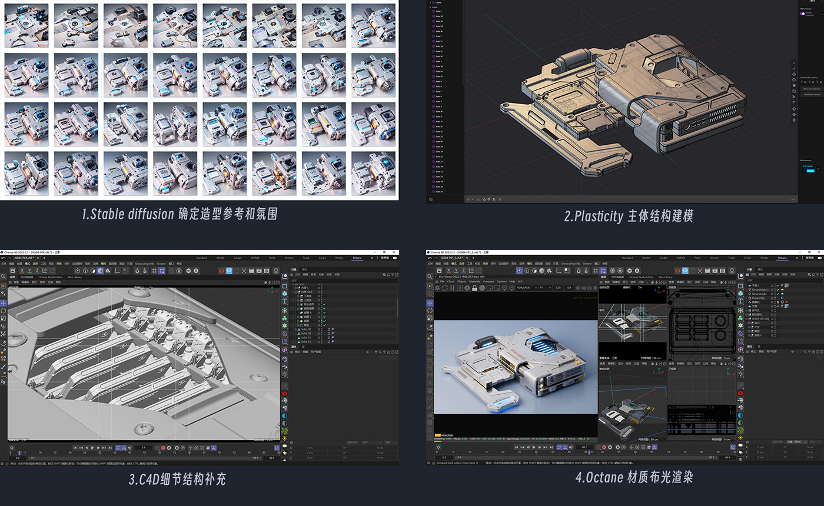Open the Plus Library tab in JK684-P04
824x506 pixels.
[x=75, y=277]
